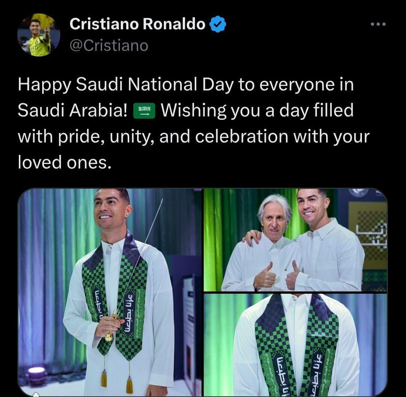Open the @Cristiano handle link
The width and height of the screenshot is (406, 397).
109,46
